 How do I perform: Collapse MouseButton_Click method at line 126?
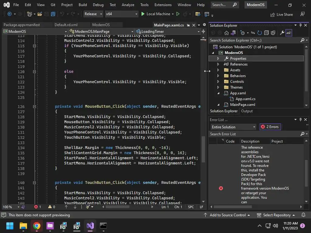coord(34,106)
